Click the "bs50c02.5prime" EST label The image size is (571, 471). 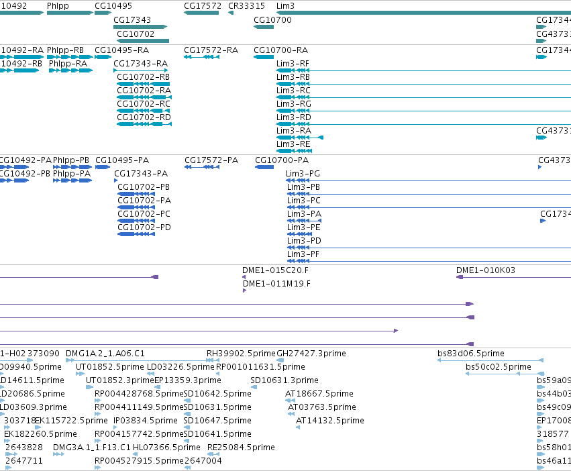pyautogui.click(x=499, y=367)
